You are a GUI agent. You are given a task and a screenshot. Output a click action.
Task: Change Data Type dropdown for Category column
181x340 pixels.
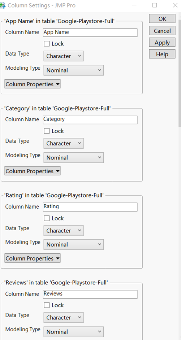63,143
